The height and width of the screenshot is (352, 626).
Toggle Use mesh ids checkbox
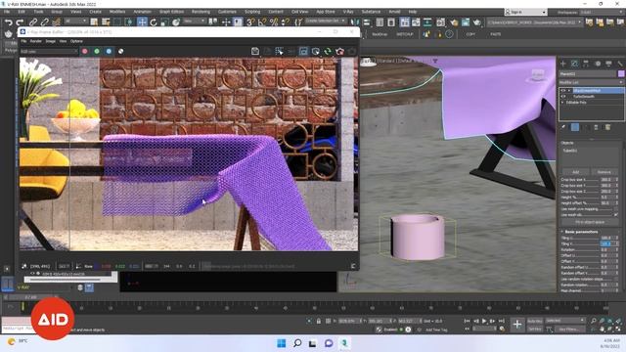click(x=616, y=215)
